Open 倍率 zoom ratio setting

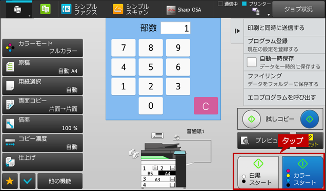(43, 124)
